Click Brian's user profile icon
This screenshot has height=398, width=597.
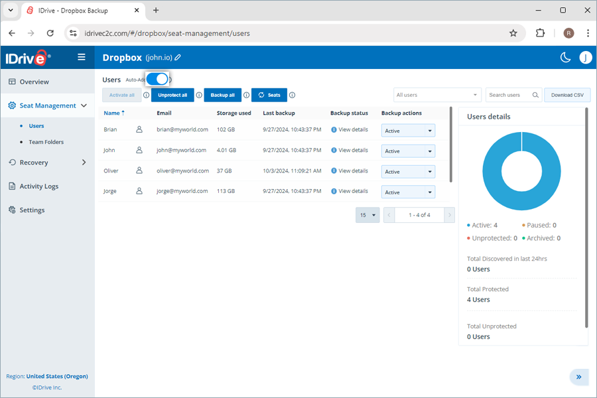pos(139,129)
